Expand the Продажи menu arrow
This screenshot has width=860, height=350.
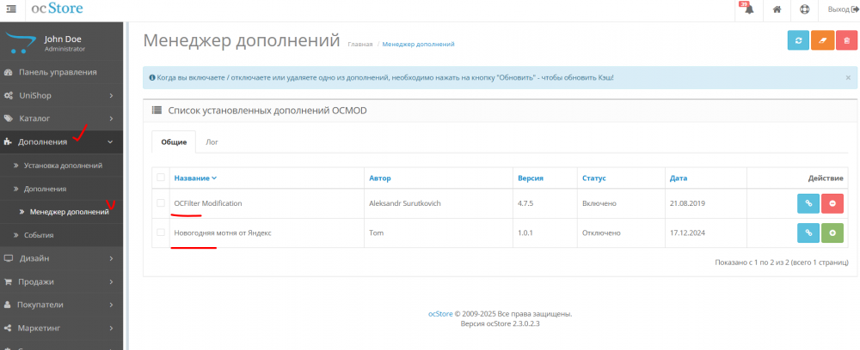tap(111, 282)
